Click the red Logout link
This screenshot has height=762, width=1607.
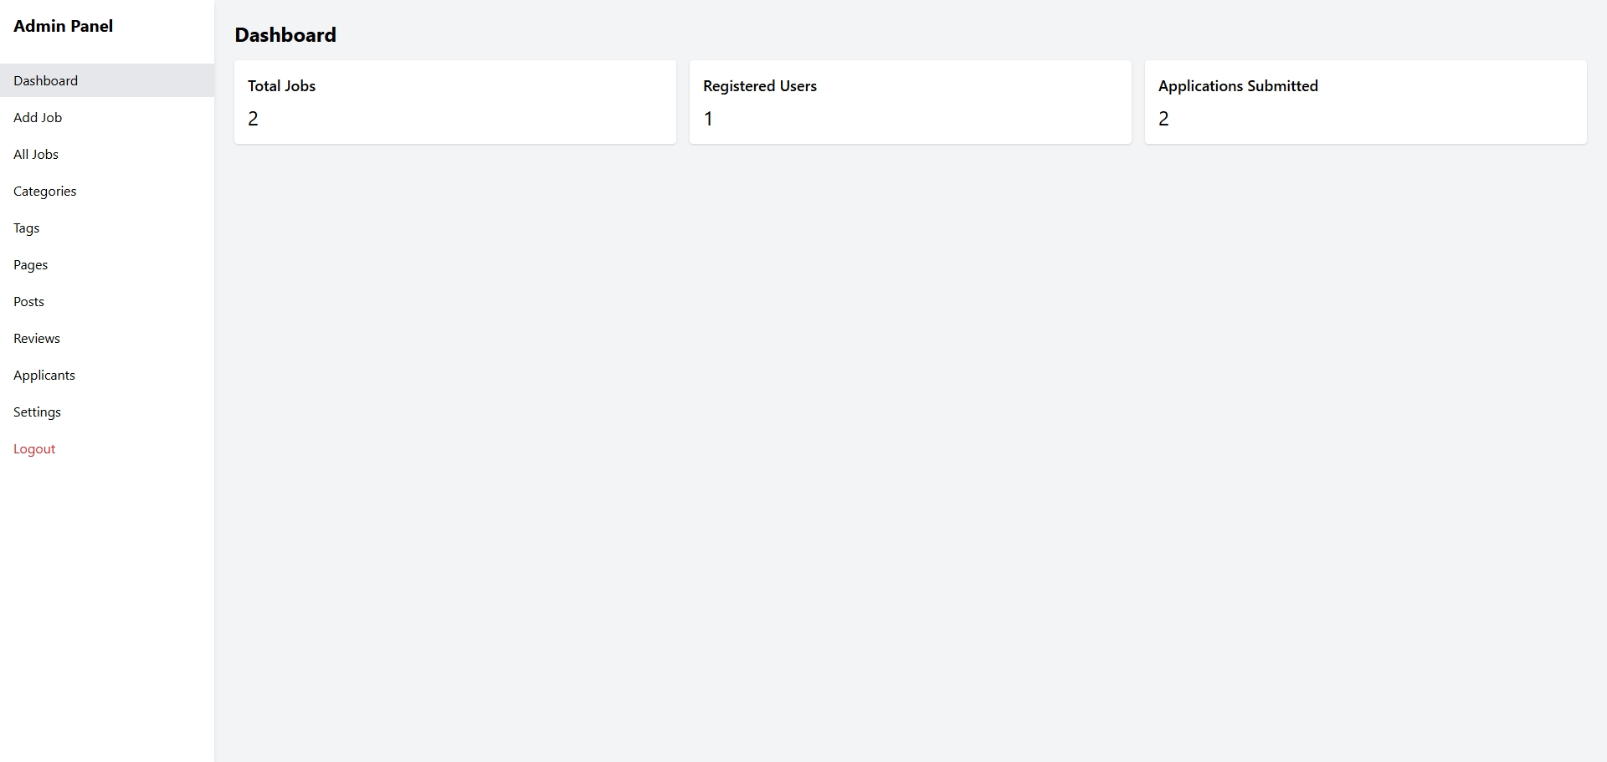(x=34, y=448)
